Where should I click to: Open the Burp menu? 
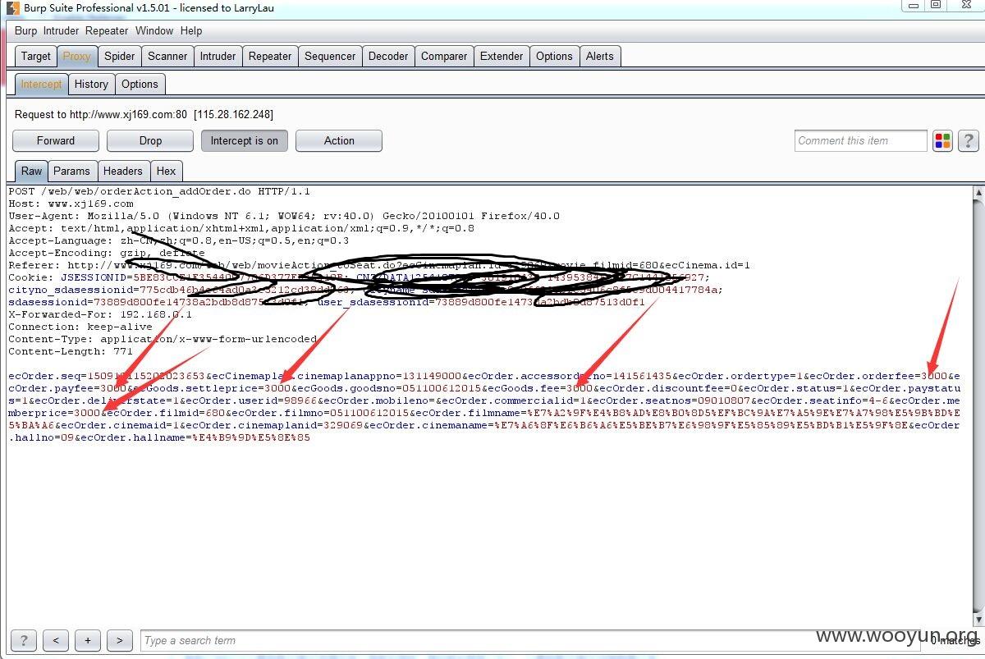(26, 30)
